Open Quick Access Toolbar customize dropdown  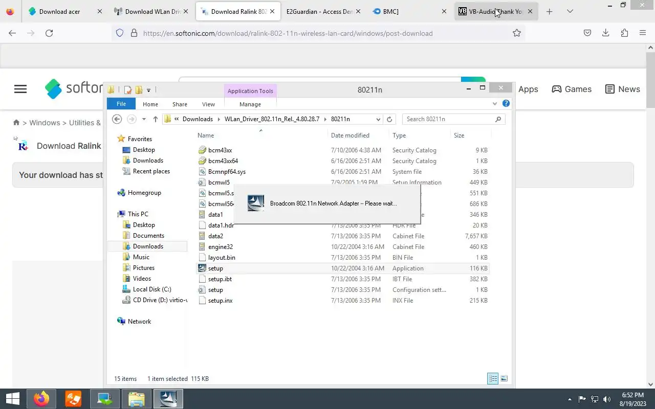point(148,90)
